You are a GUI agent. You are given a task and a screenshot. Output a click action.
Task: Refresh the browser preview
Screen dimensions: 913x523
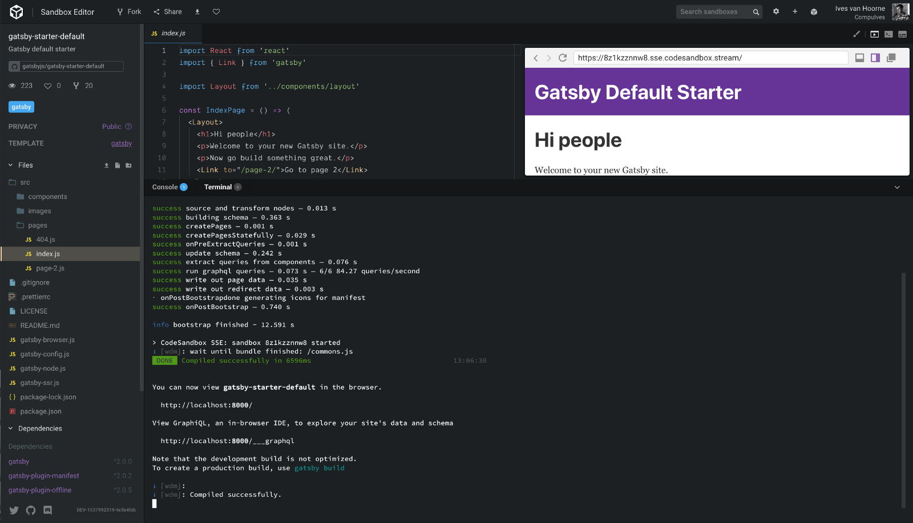[x=563, y=57]
